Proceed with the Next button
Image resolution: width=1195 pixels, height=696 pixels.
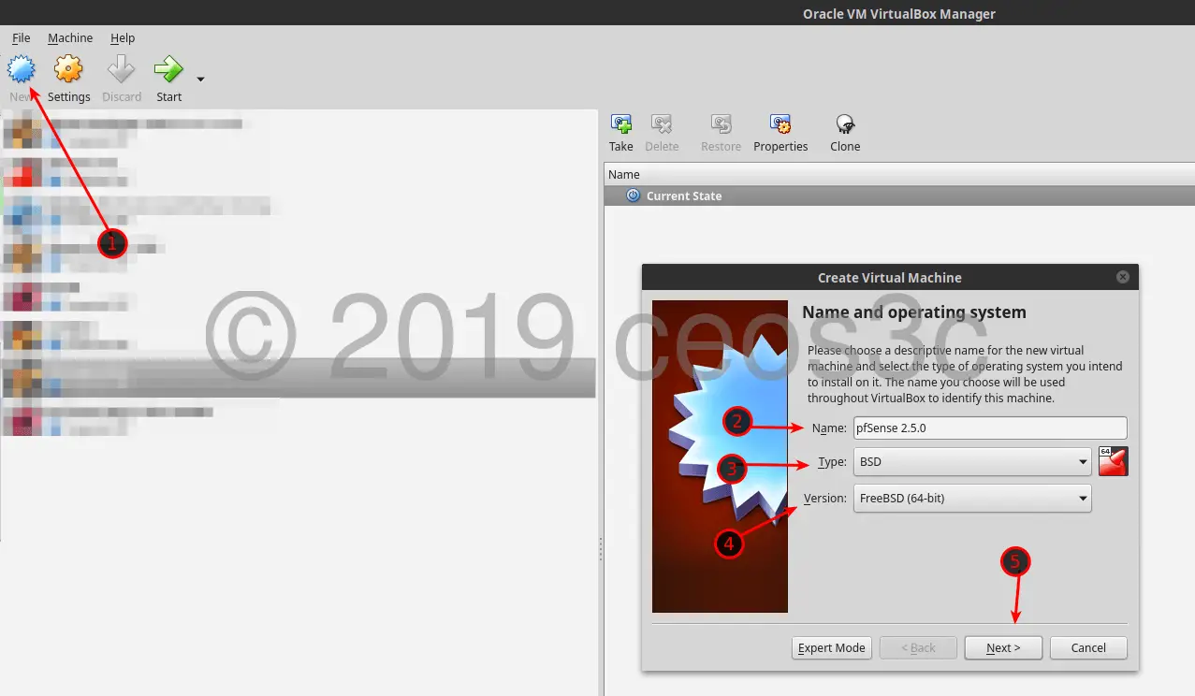tap(1003, 647)
